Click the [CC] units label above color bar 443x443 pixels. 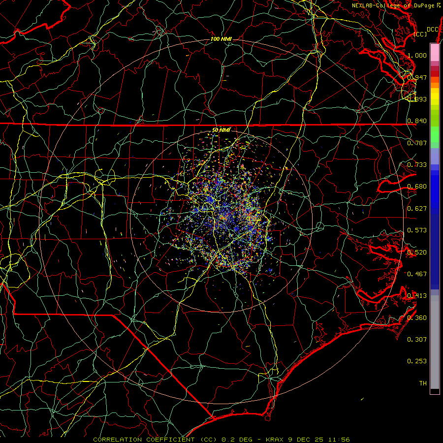[420, 34]
